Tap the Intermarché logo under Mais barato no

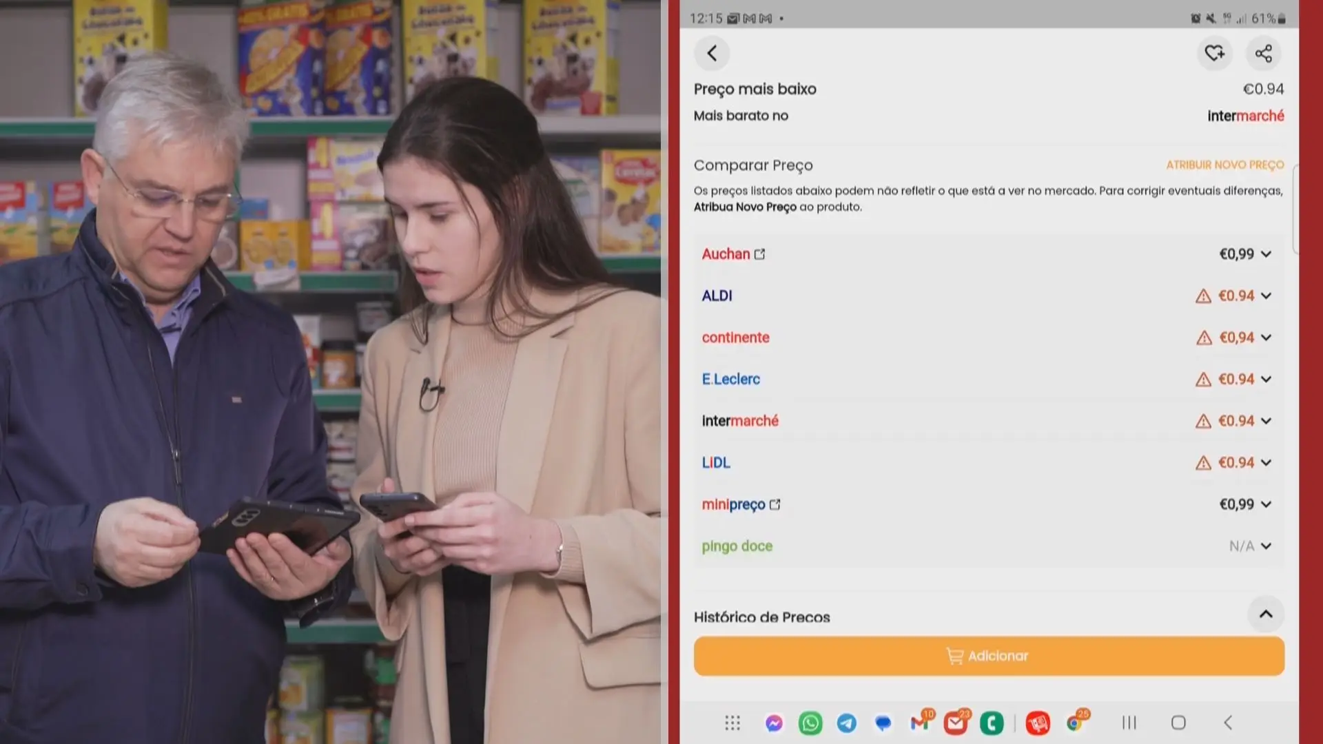pos(1245,116)
